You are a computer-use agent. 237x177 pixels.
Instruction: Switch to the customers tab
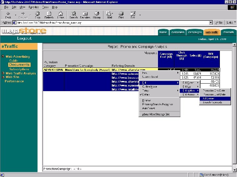pos(178,32)
